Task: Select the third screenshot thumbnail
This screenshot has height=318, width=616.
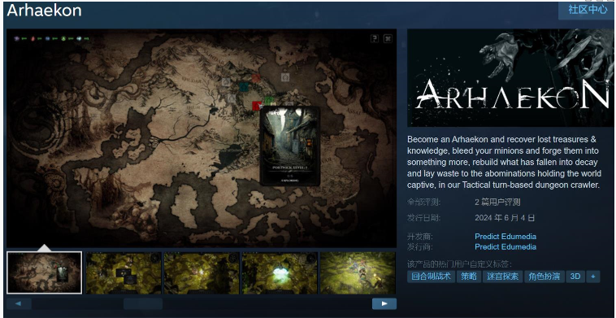Action: [202, 272]
